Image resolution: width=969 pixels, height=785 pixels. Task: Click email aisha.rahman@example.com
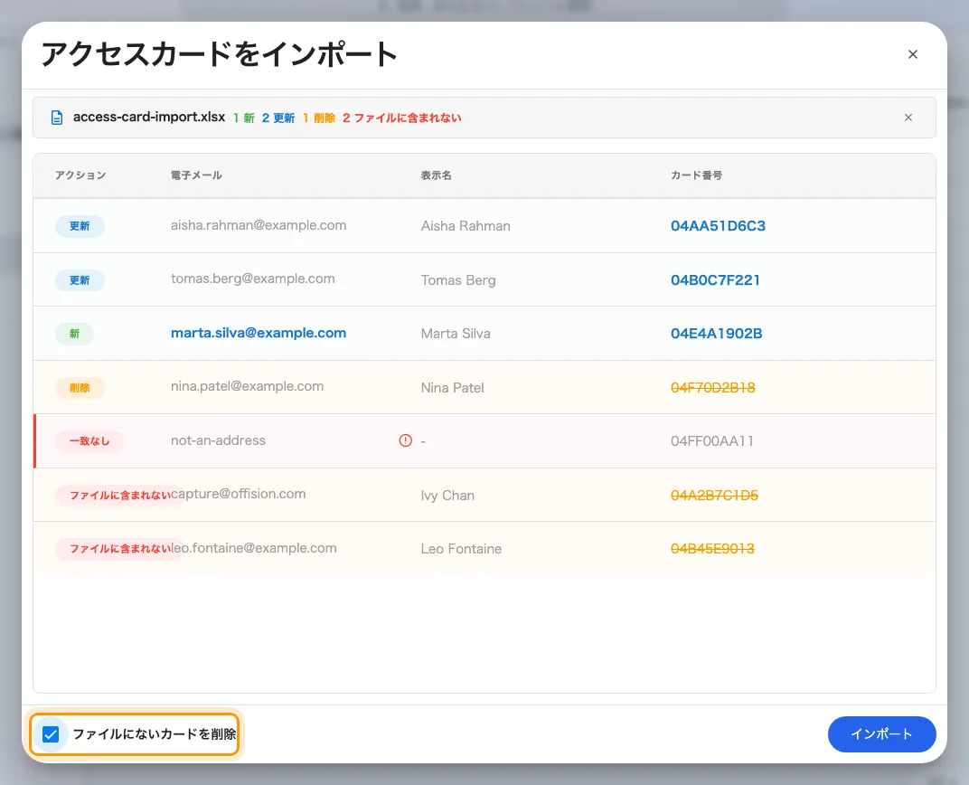259,225
